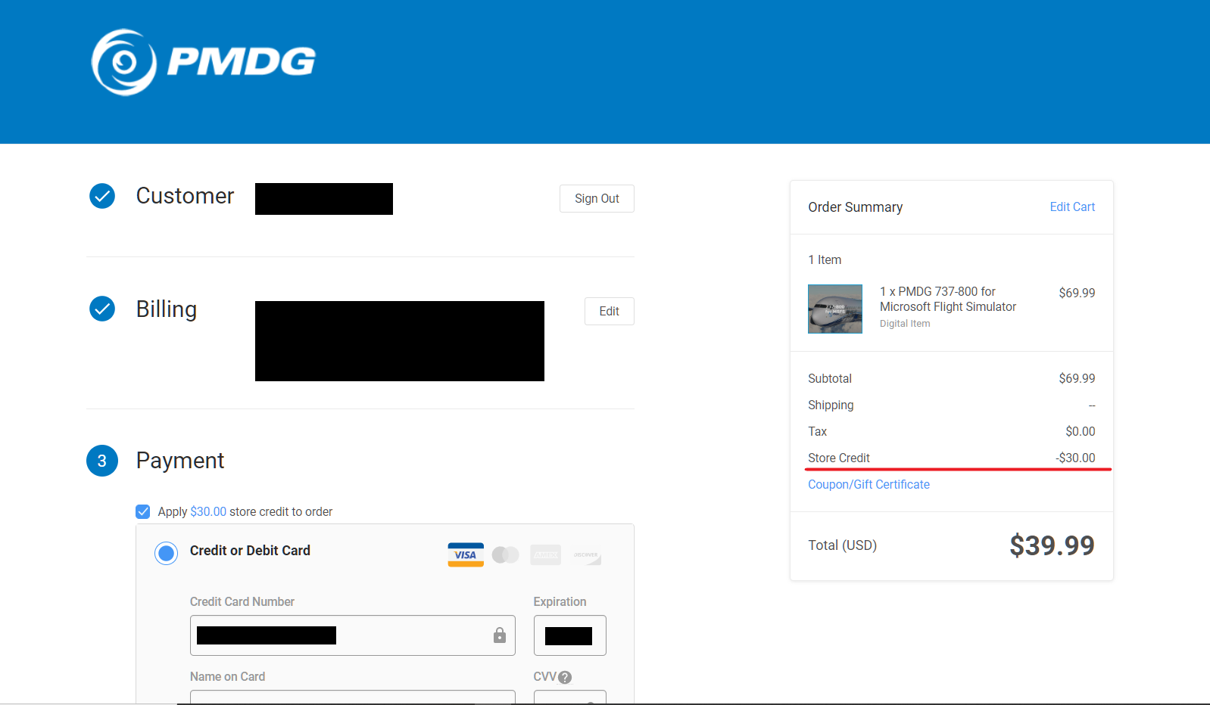Screen dimensions: 1210x705
Task: Click the Credit Card Number label
Action: pos(242,602)
